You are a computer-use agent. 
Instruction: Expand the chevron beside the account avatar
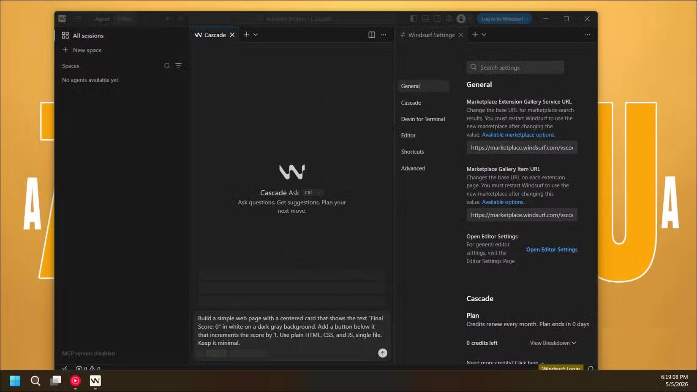click(470, 19)
